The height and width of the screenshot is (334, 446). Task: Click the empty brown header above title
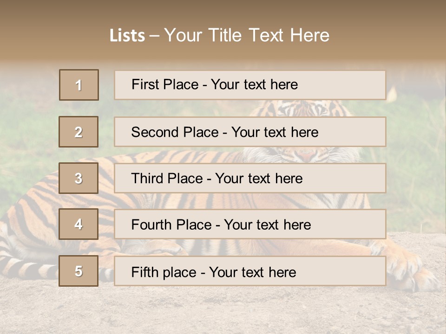click(223, 12)
